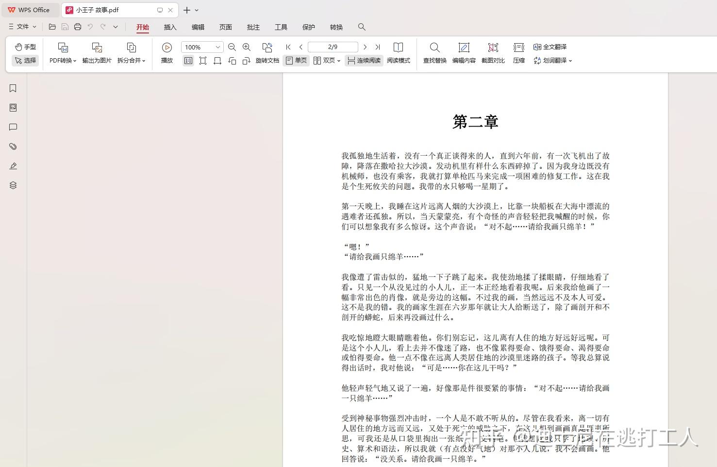Set actual size 1:1 view

pos(188,61)
